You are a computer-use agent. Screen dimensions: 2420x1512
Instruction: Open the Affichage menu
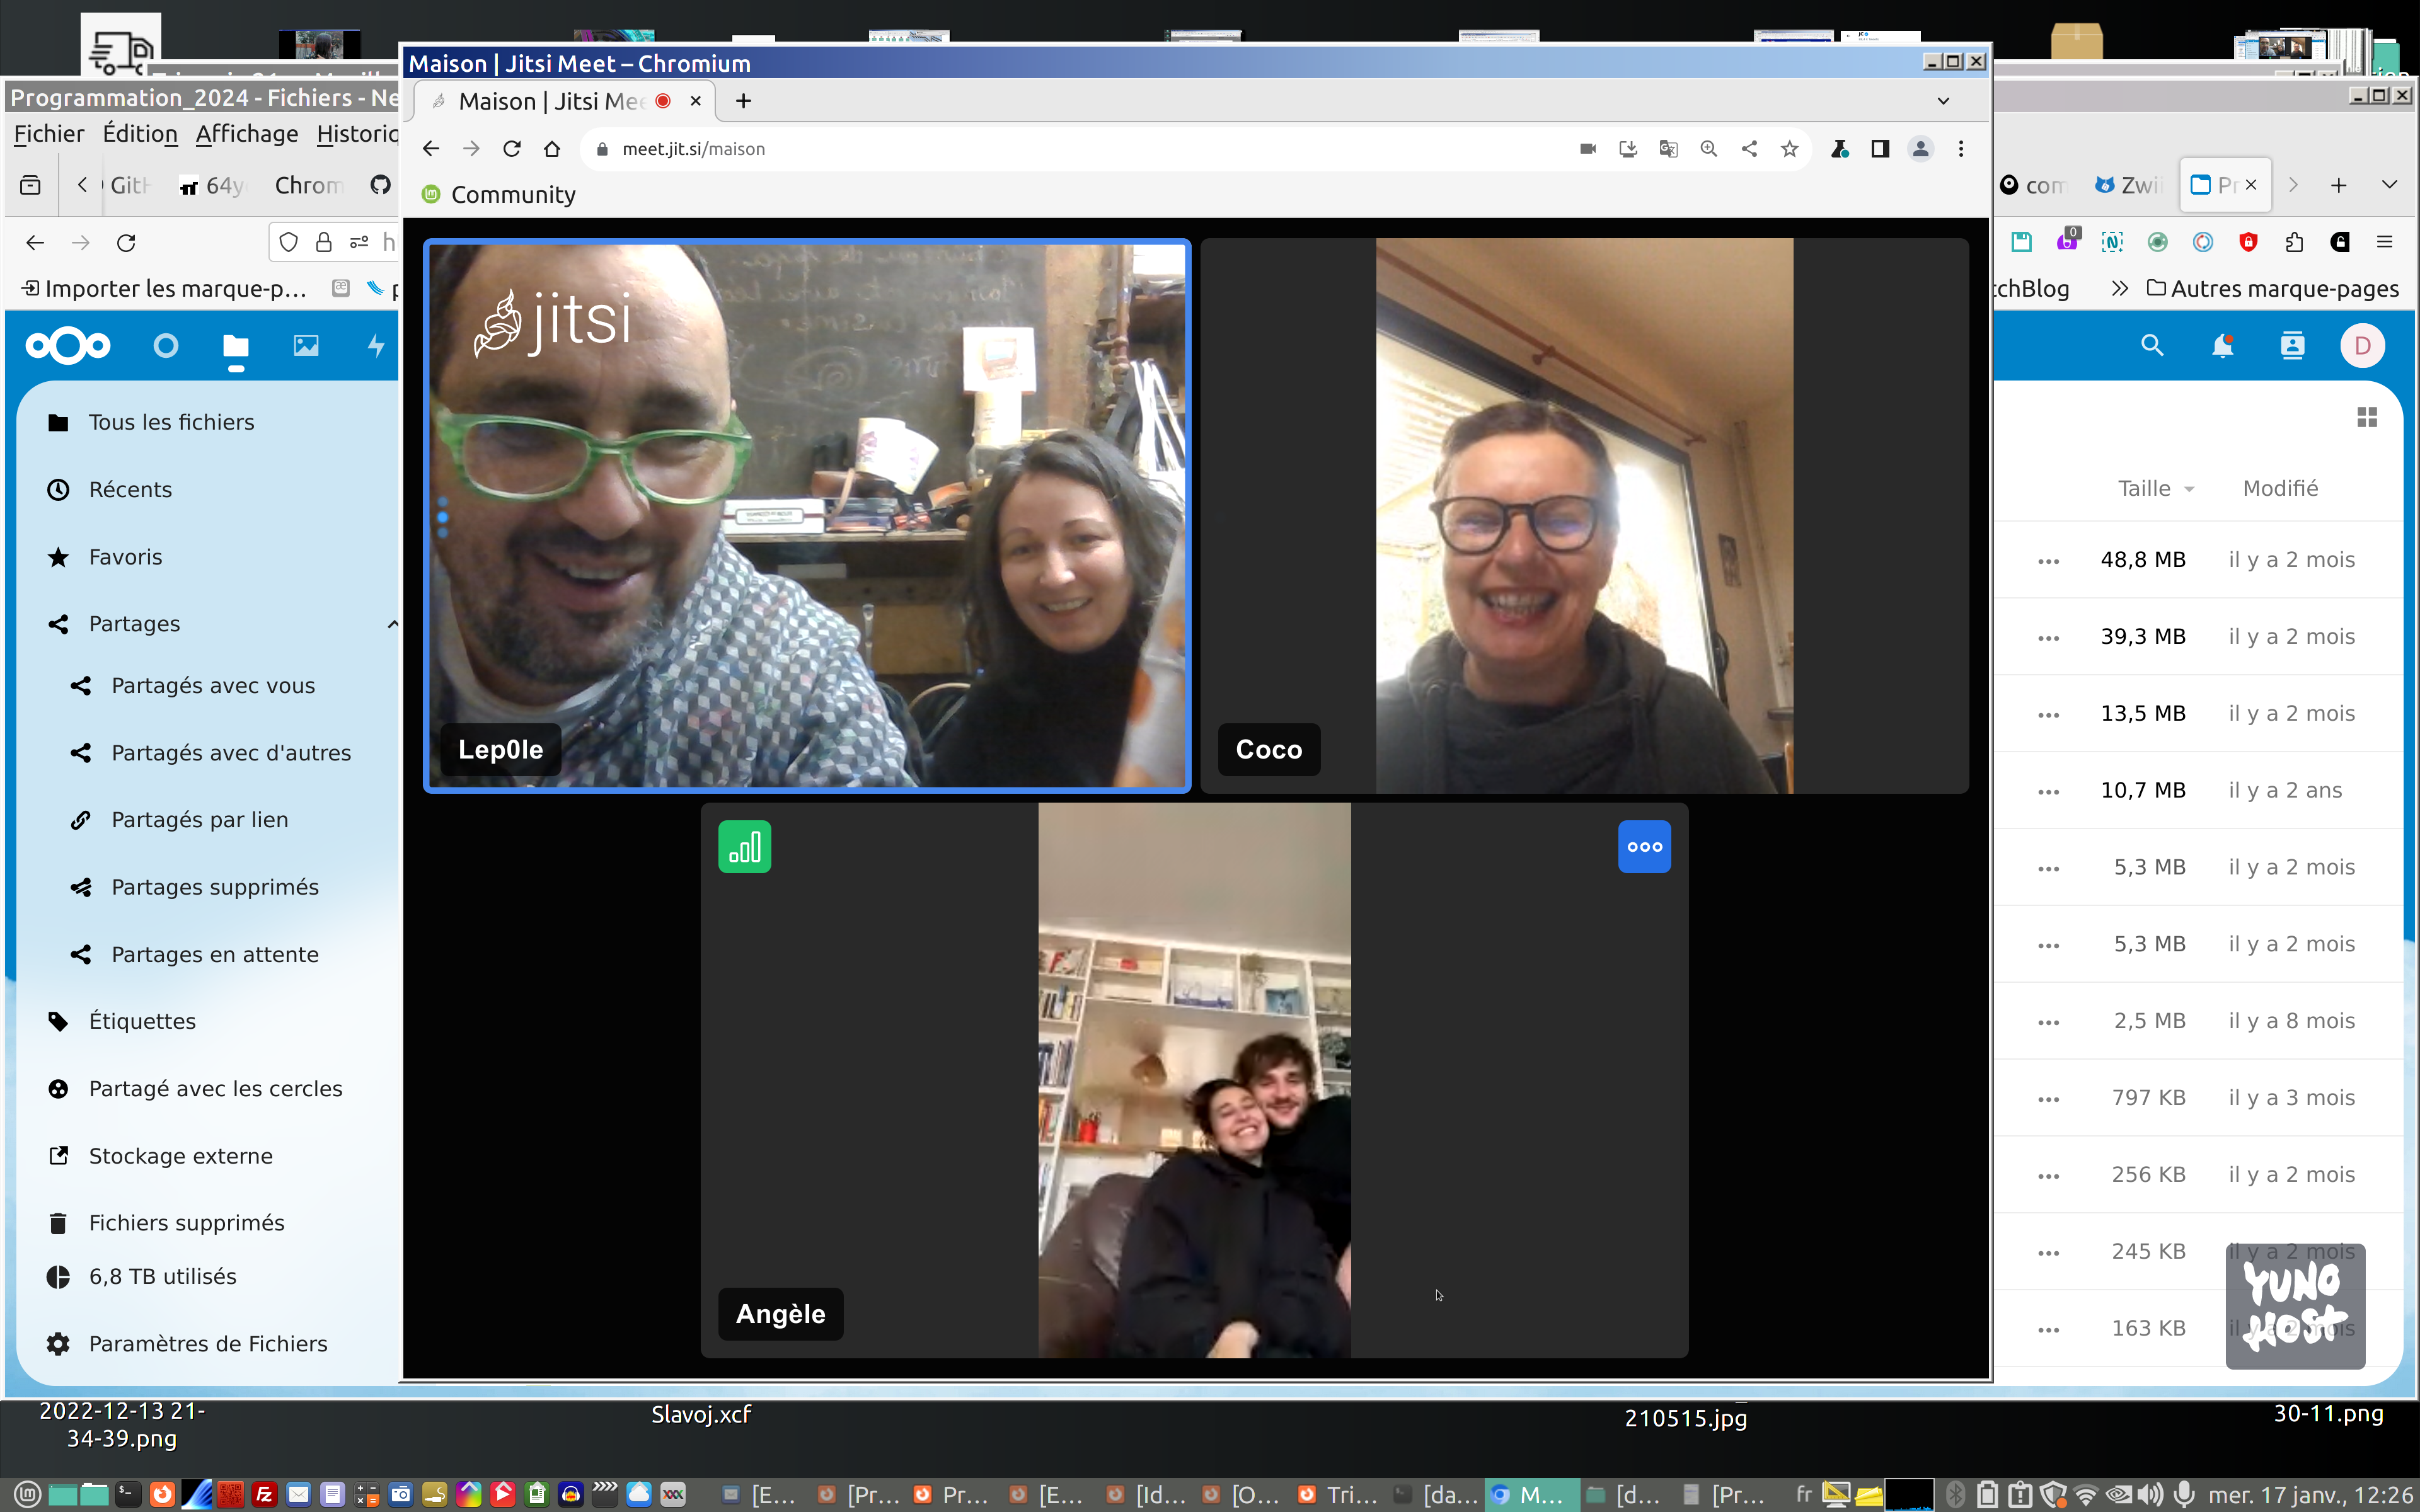pyautogui.click(x=246, y=134)
